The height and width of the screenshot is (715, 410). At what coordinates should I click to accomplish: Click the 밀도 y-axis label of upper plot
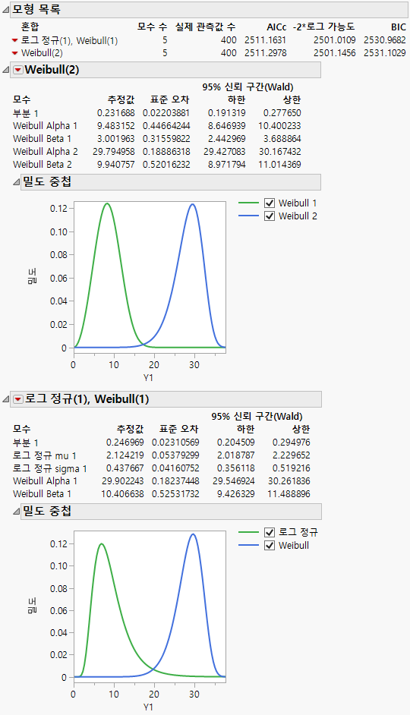[32, 276]
